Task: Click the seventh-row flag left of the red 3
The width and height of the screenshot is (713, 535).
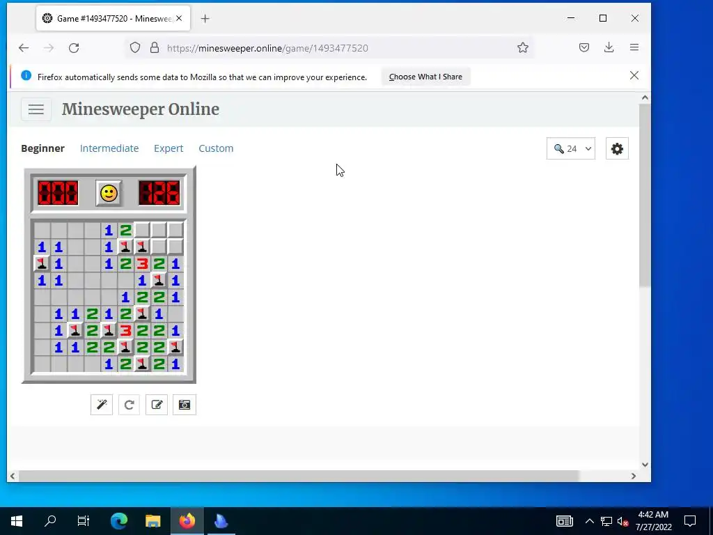Action: tap(109, 330)
